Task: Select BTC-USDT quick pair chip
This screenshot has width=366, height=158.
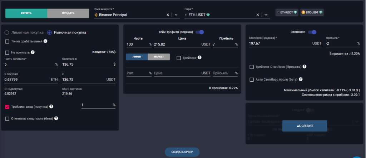Action: (312, 12)
